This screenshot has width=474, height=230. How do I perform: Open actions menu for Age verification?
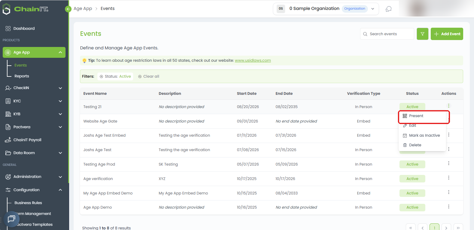(448, 178)
